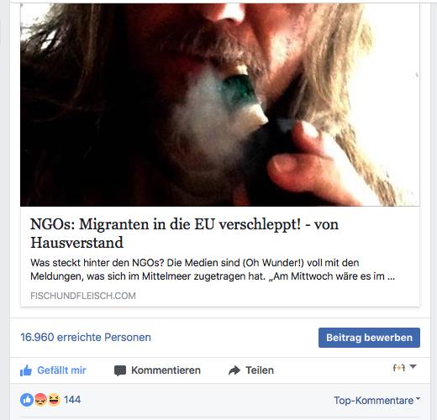Open the Top-Kommentare sorting dropdown
Image resolution: width=437 pixels, height=420 pixels.
coord(377,401)
